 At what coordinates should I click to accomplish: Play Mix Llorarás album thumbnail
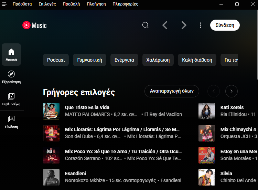coord(51,133)
